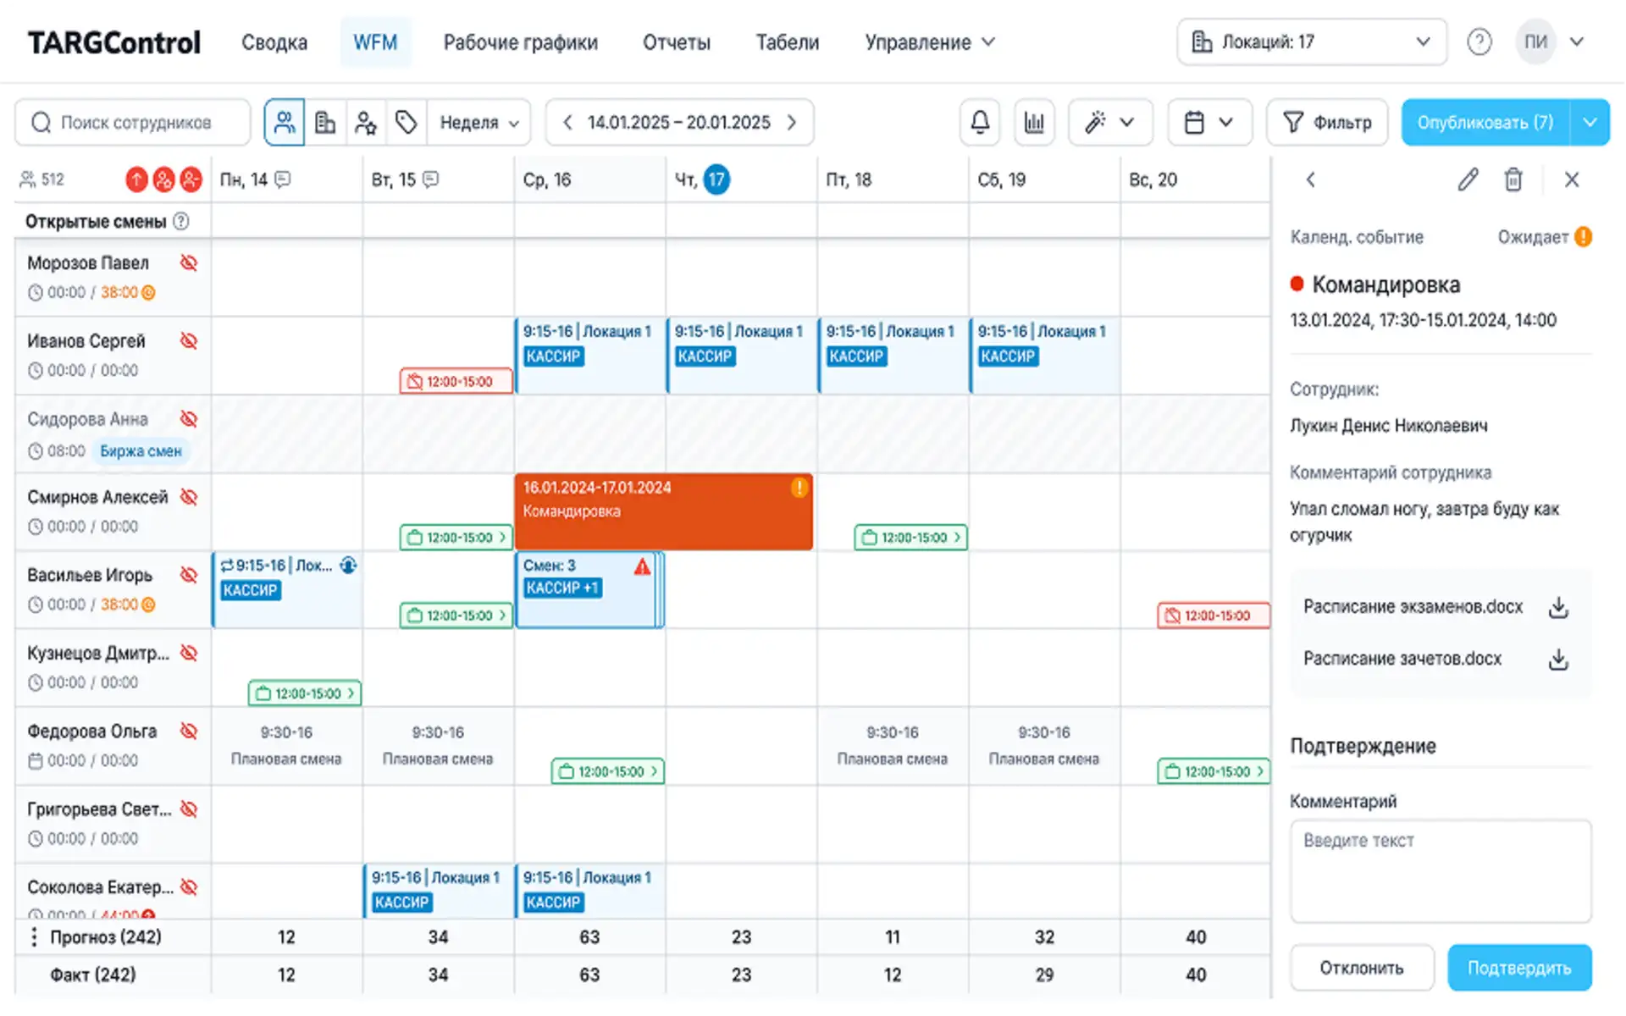Open the help question mark icon
The image size is (1626, 1016).
pos(1479,41)
